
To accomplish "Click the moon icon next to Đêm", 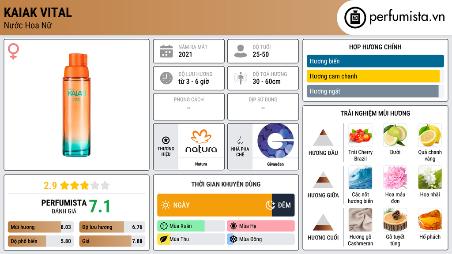I will tap(271, 205).
